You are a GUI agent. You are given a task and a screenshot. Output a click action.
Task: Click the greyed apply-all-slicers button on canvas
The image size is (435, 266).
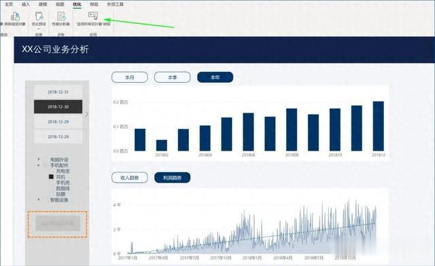57,224
